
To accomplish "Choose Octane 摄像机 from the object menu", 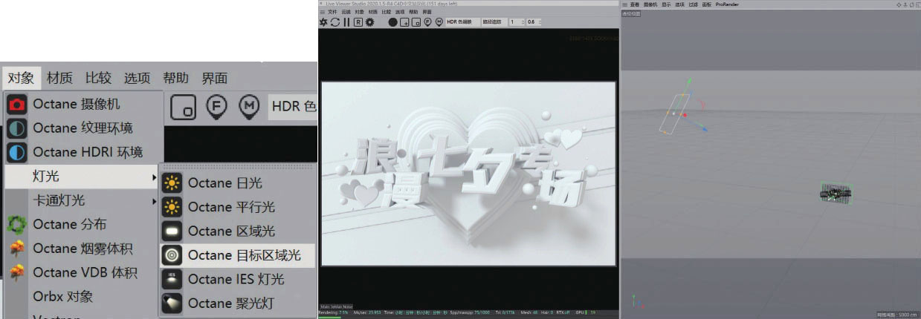I will 83,104.
